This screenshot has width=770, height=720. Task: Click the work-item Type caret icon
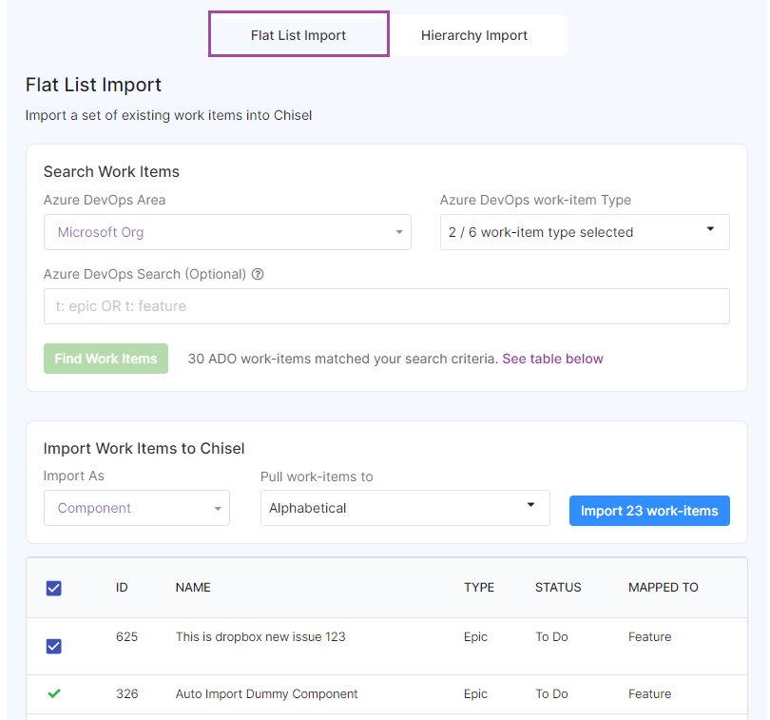[710, 229]
